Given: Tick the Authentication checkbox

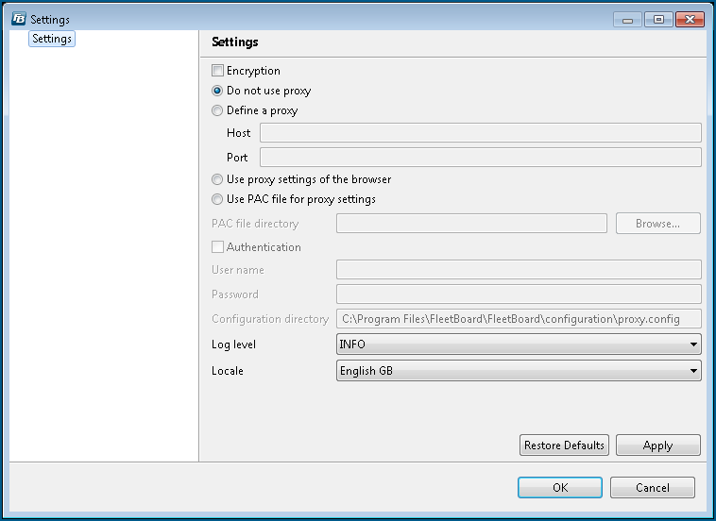Looking at the screenshot, I should (x=218, y=247).
